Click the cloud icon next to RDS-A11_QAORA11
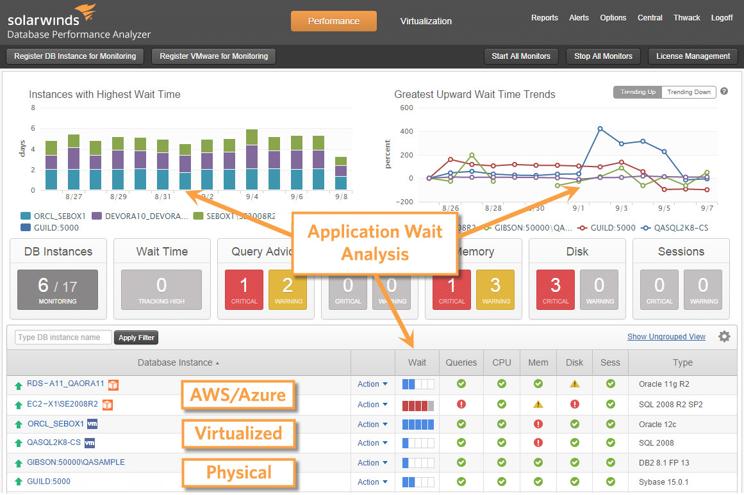The height and width of the screenshot is (495, 744). [113, 384]
